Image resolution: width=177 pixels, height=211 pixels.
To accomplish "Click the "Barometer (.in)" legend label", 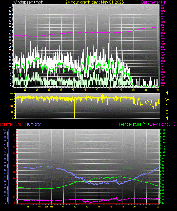I will tap(154, 2).
